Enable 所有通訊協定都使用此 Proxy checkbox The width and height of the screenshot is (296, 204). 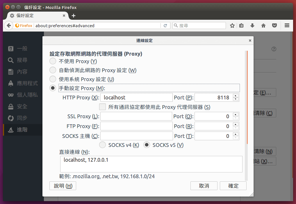coord(102,107)
